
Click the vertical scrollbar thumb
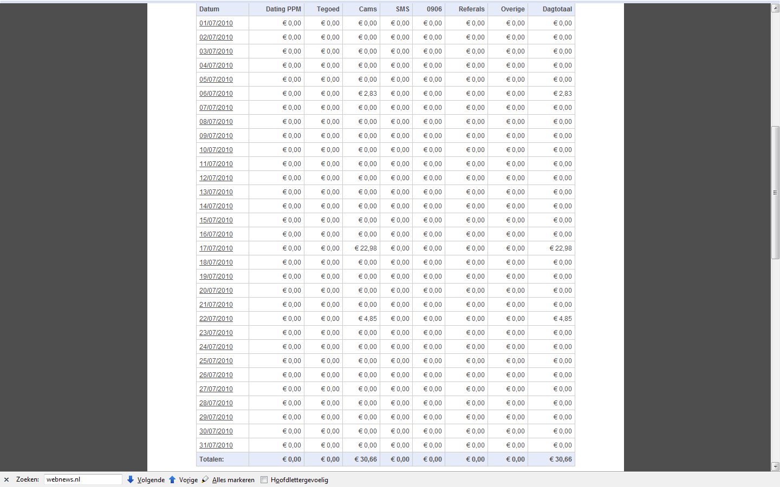point(775,193)
